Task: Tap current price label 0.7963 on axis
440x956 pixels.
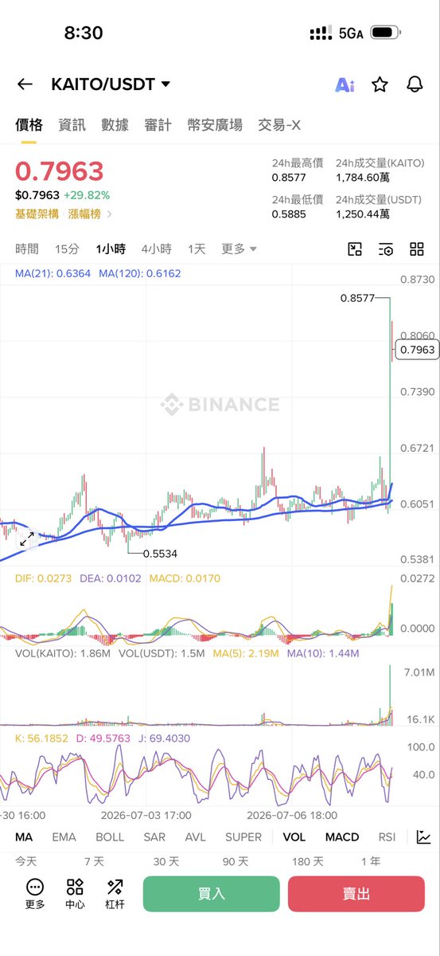Action: click(417, 349)
